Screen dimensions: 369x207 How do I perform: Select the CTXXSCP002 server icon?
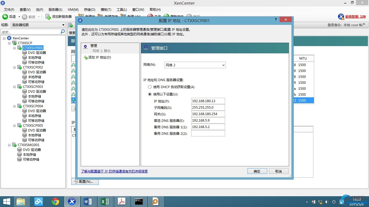tap(19, 67)
